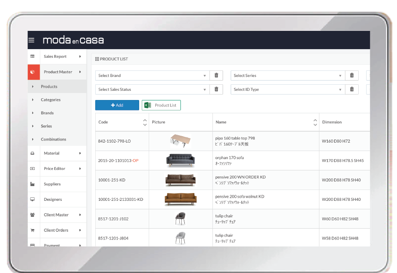
Task: Click dimension W60 D60 H82 SH48
Action: tap(340, 219)
